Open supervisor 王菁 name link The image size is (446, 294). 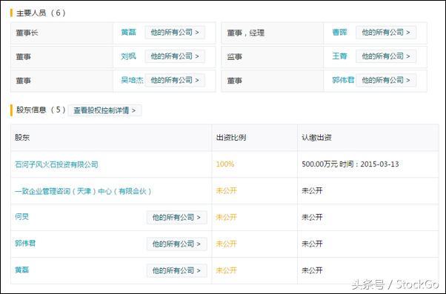[x=339, y=56]
